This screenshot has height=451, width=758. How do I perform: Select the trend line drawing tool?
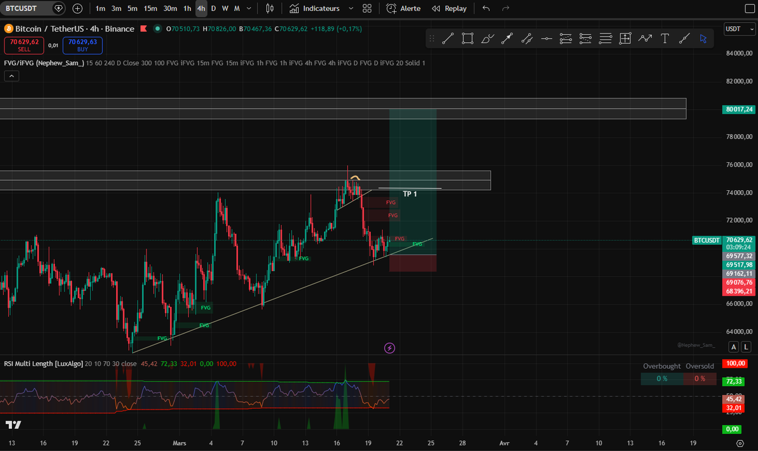point(448,39)
